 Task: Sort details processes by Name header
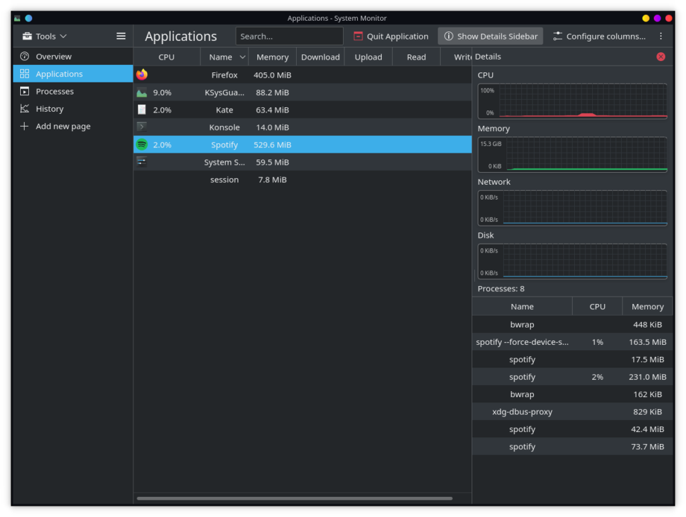pos(522,307)
